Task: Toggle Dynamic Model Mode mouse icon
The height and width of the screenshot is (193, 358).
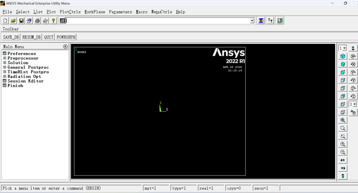Action: 353,112
